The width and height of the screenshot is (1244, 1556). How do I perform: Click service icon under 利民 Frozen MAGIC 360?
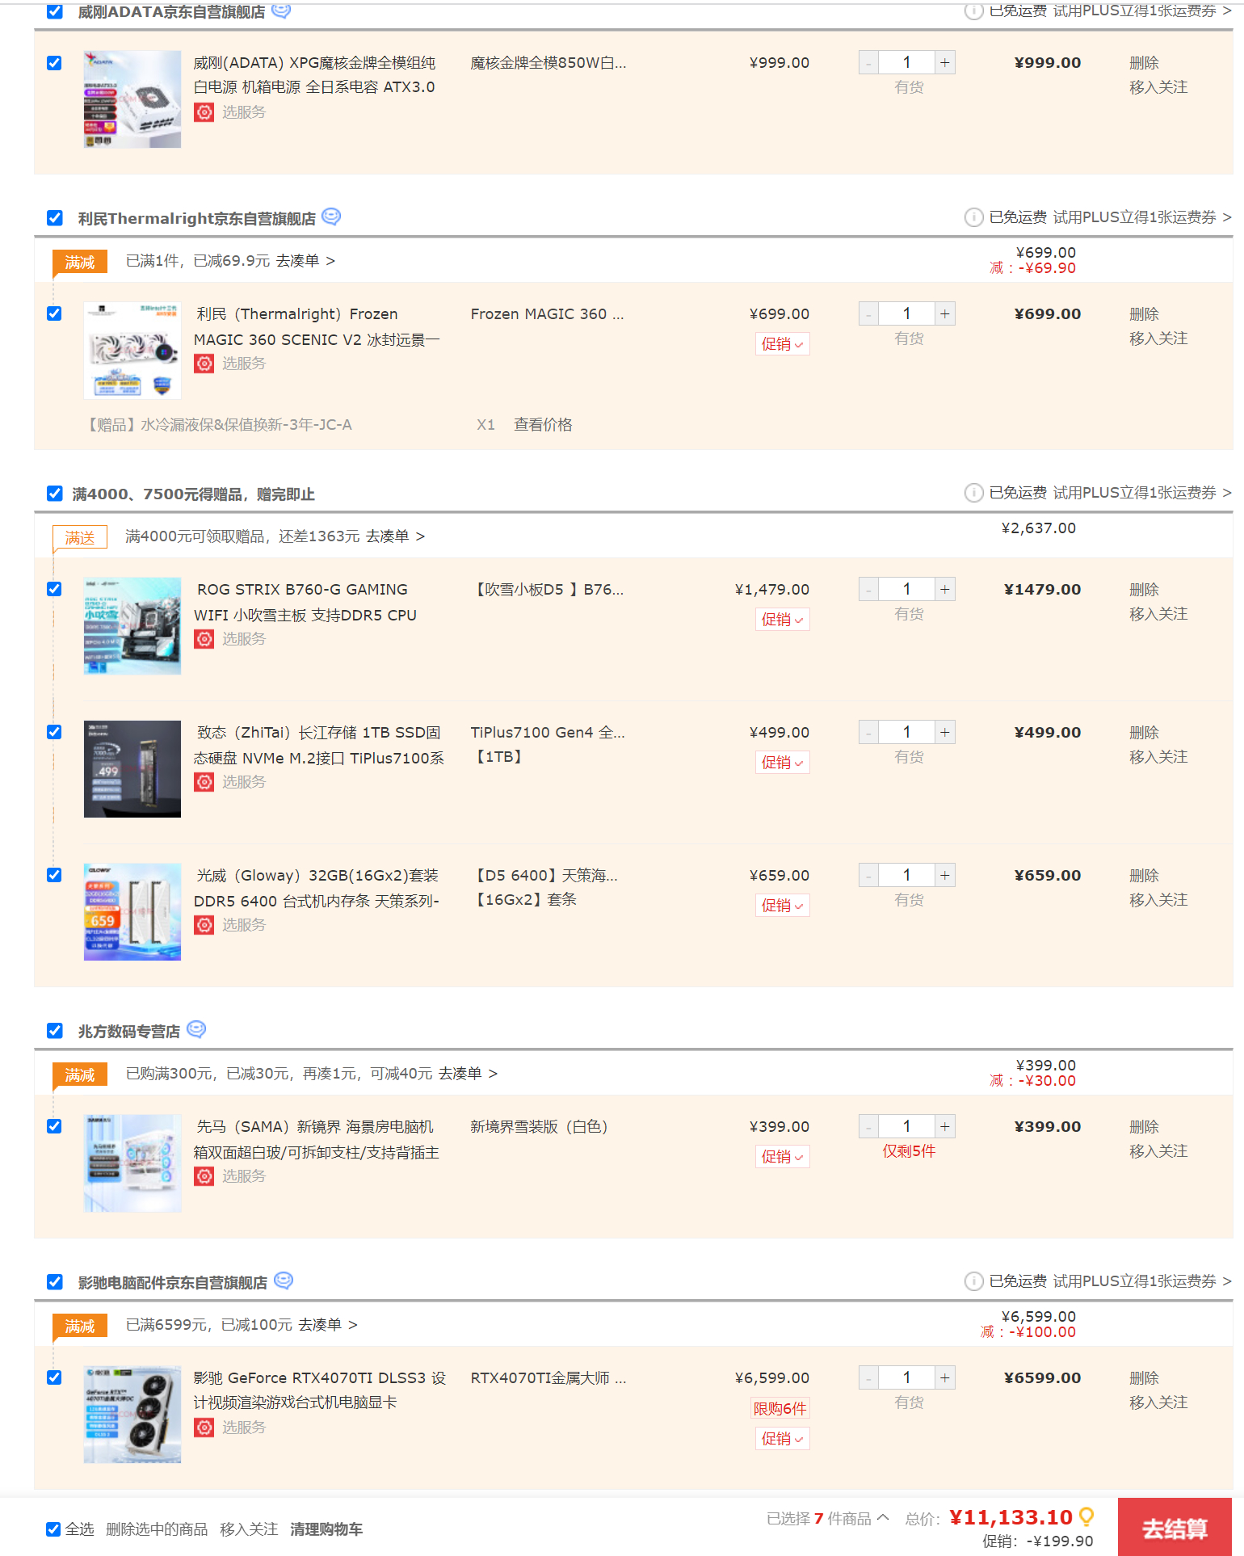tap(204, 364)
